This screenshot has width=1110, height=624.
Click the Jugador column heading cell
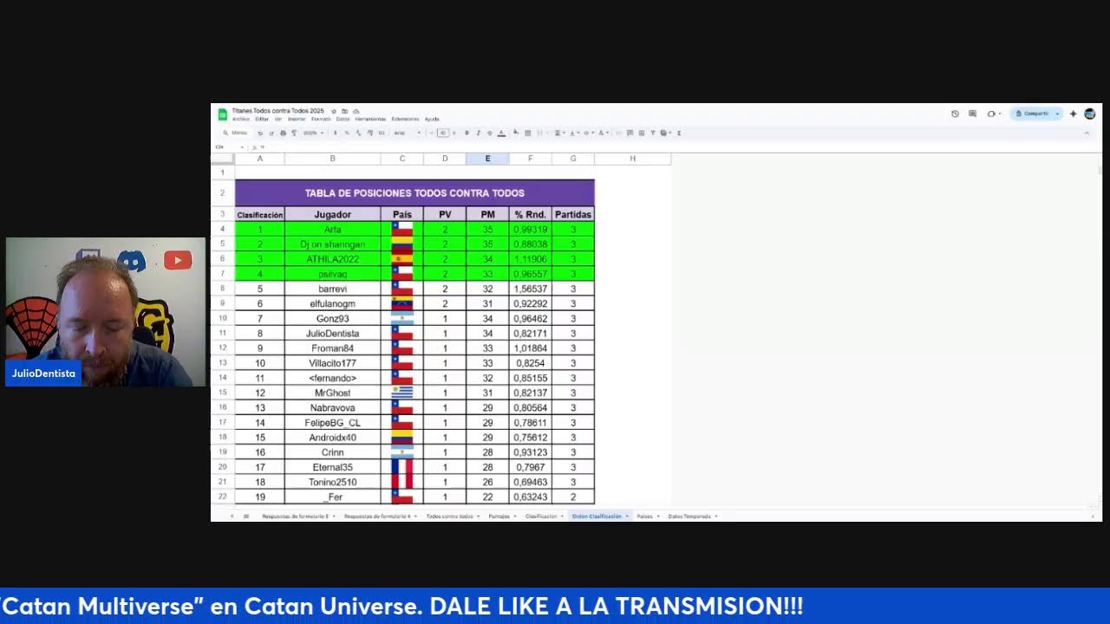pos(332,214)
